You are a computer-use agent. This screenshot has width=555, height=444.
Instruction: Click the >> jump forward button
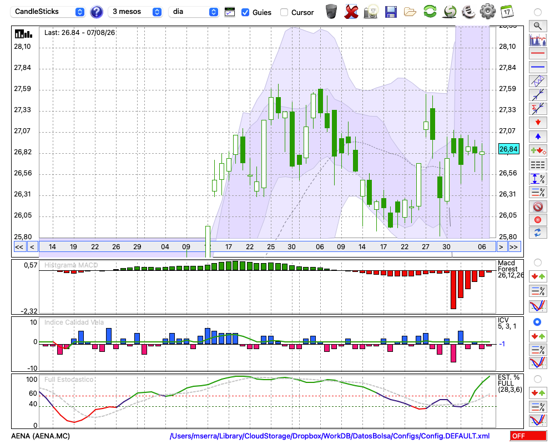coord(514,247)
